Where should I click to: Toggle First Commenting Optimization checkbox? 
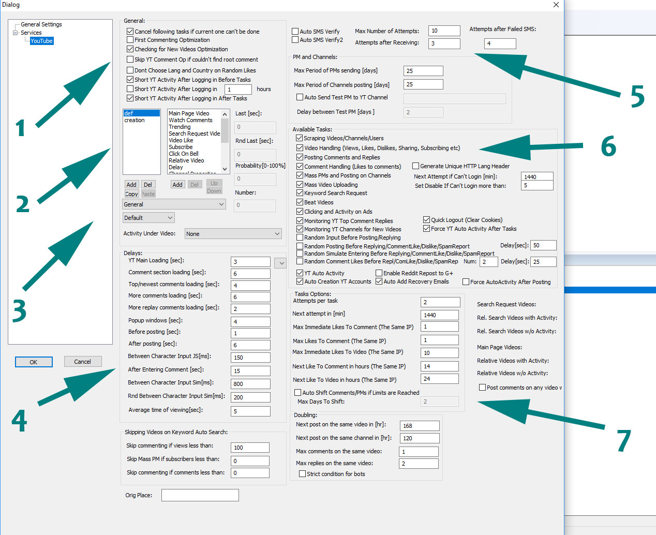[130, 40]
